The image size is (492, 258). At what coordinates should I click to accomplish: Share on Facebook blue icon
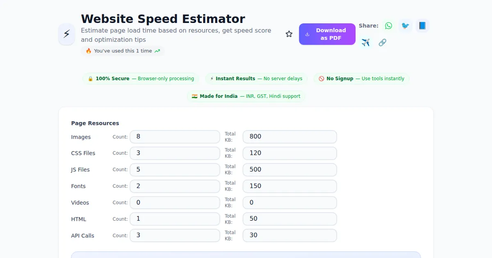click(422, 26)
